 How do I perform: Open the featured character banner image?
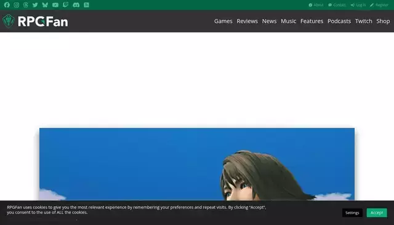point(197,164)
